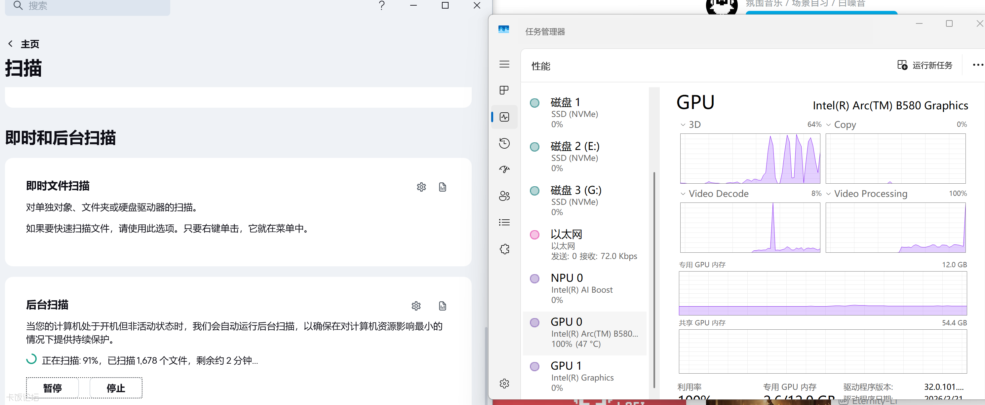Image resolution: width=985 pixels, height=405 pixels.
Task: Switch to Processes page icon
Action: pyautogui.click(x=504, y=90)
